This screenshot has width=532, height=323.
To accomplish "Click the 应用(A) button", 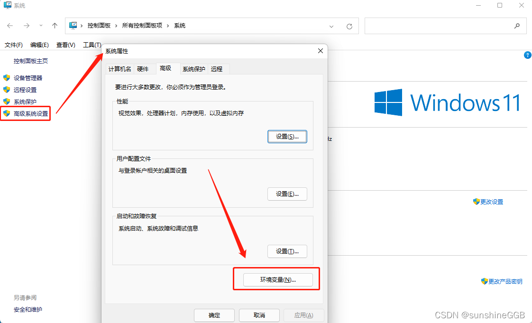I will pos(303,315).
